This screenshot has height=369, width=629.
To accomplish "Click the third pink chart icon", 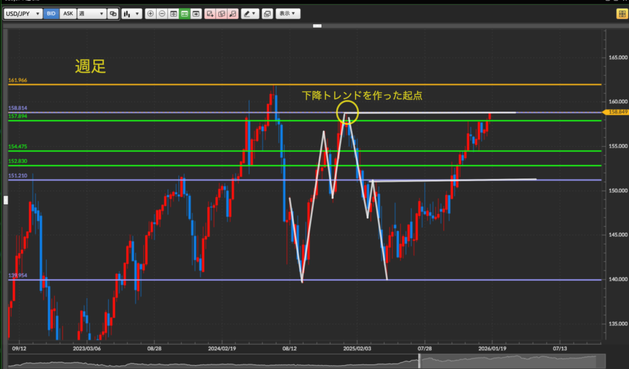I will tap(233, 13).
